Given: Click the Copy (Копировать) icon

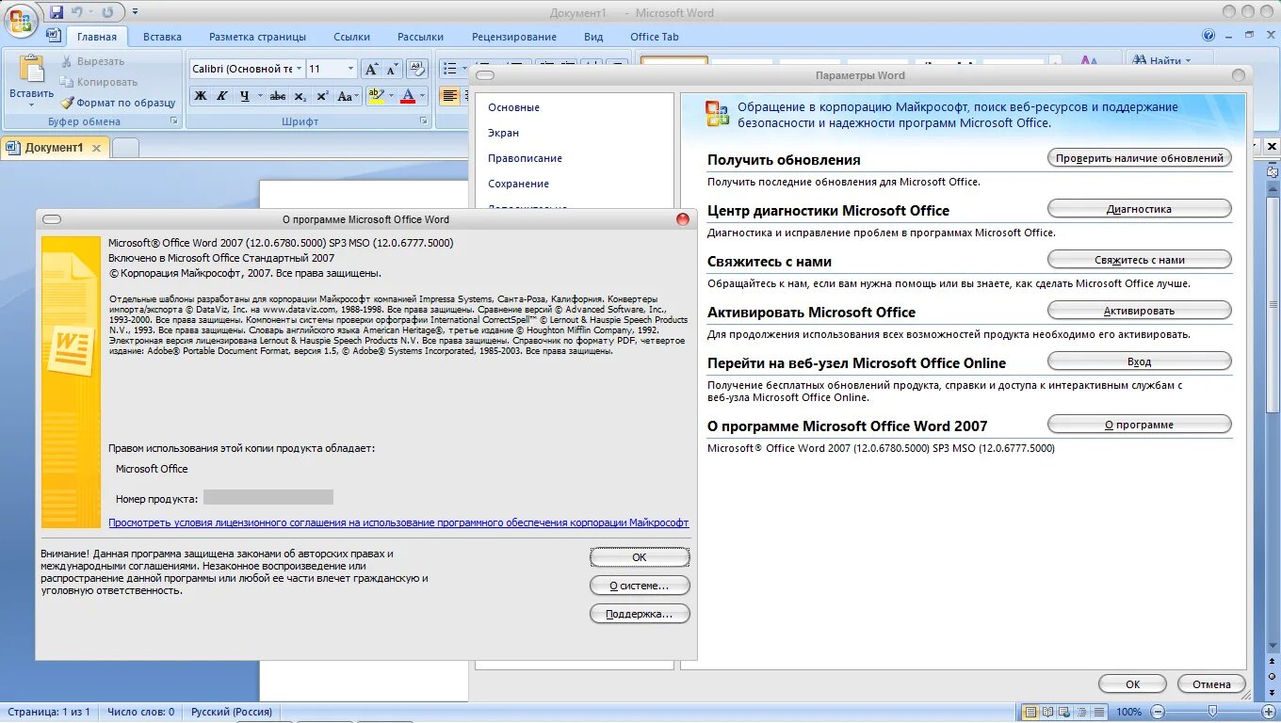Looking at the screenshot, I should click(x=67, y=82).
